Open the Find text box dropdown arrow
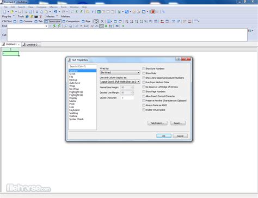This screenshot has width=258, height=198. tap(46, 26)
